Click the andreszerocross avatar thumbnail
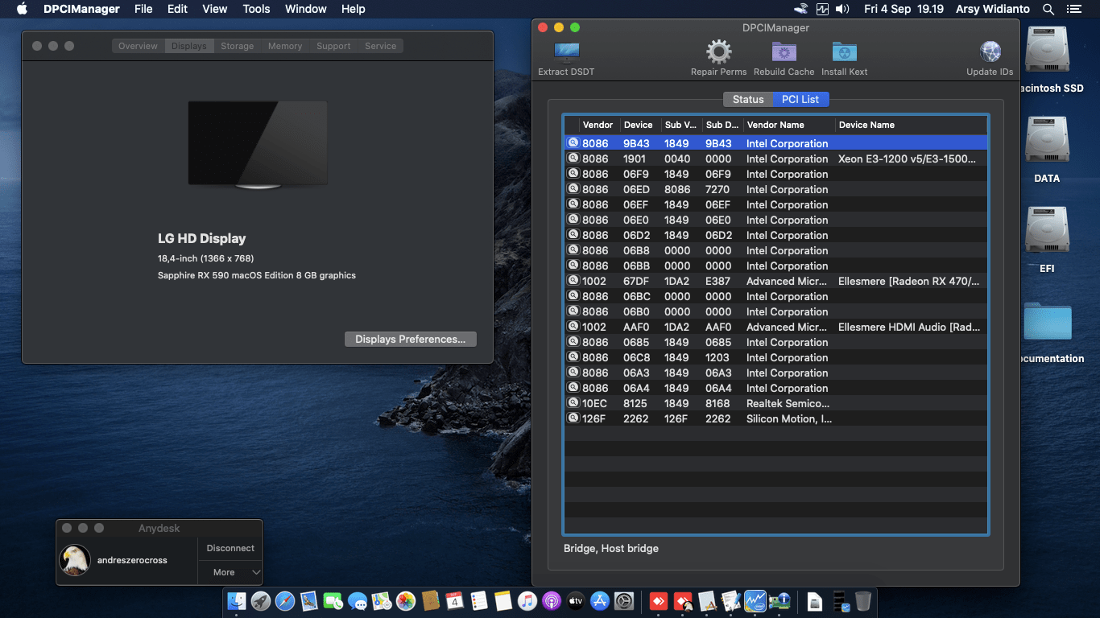 (x=75, y=560)
